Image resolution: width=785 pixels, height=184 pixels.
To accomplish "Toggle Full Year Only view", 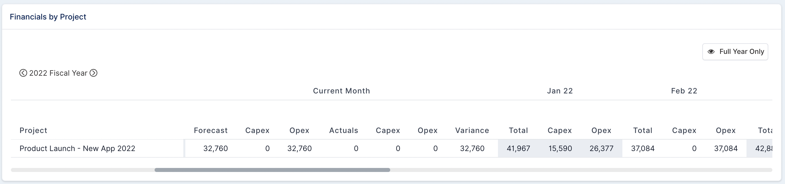I will 735,52.
